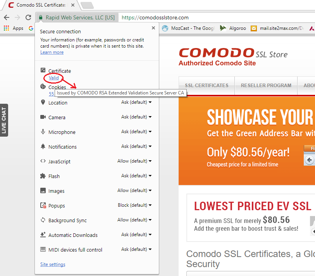The width and height of the screenshot is (315, 276).
Task: Click the cookies count link
Action: pyautogui.click(x=51, y=94)
